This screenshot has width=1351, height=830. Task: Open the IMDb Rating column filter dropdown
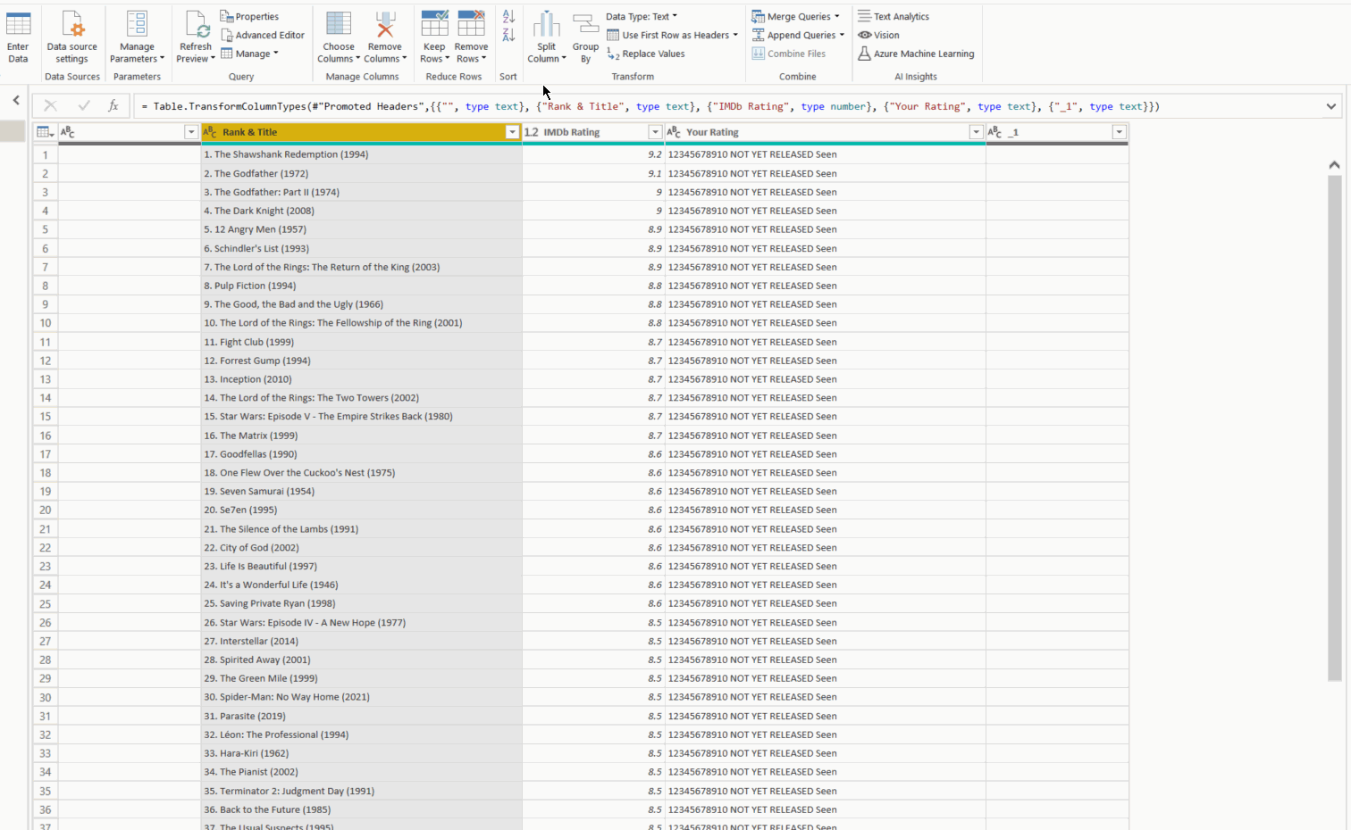655,132
